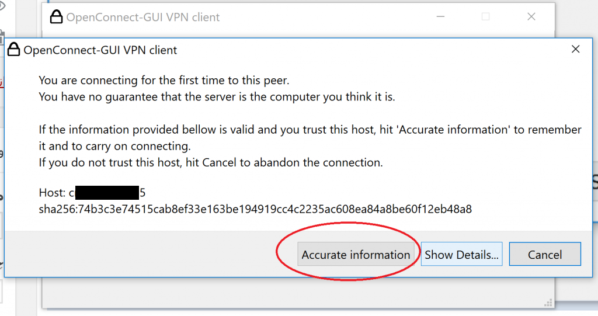Minimize the background OpenConnect-GUI window
The height and width of the screenshot is (316, 598).
[x=440, y=18]
